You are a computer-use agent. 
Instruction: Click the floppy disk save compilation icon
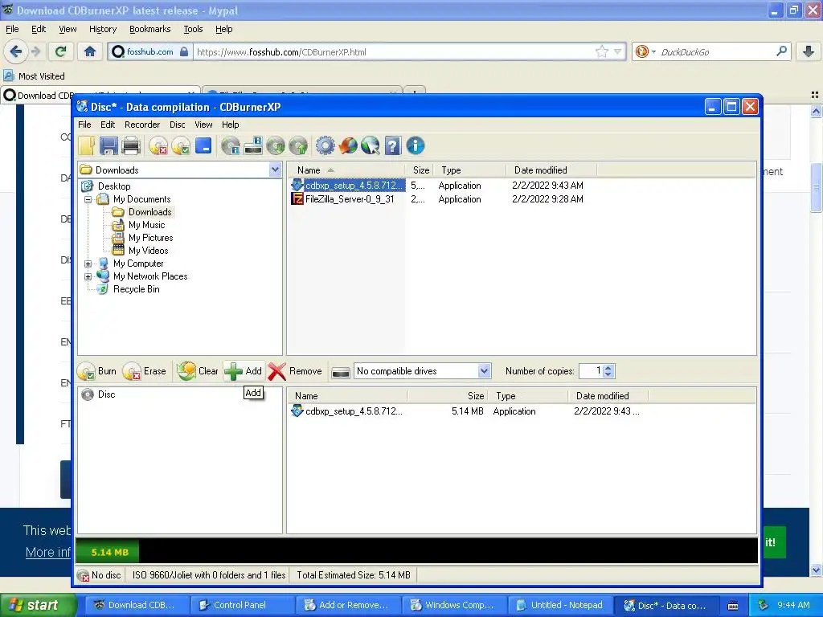[x=109, y=146]
